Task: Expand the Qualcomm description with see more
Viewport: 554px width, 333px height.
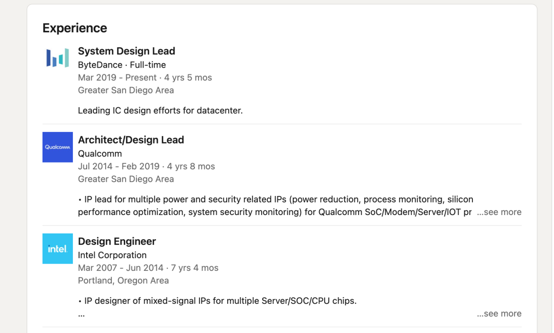Action: 499,212
